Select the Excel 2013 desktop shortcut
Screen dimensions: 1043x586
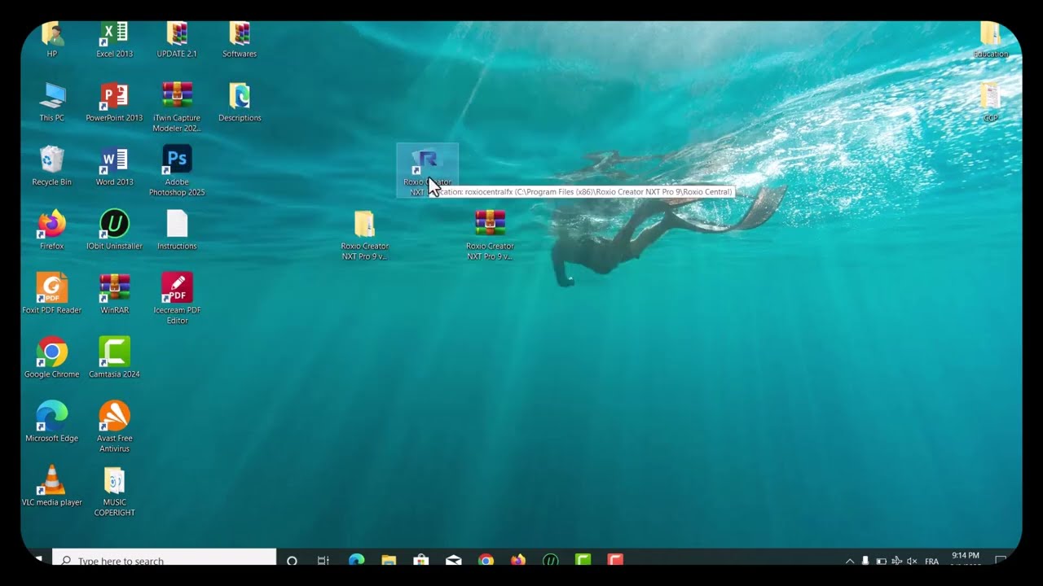114,39
